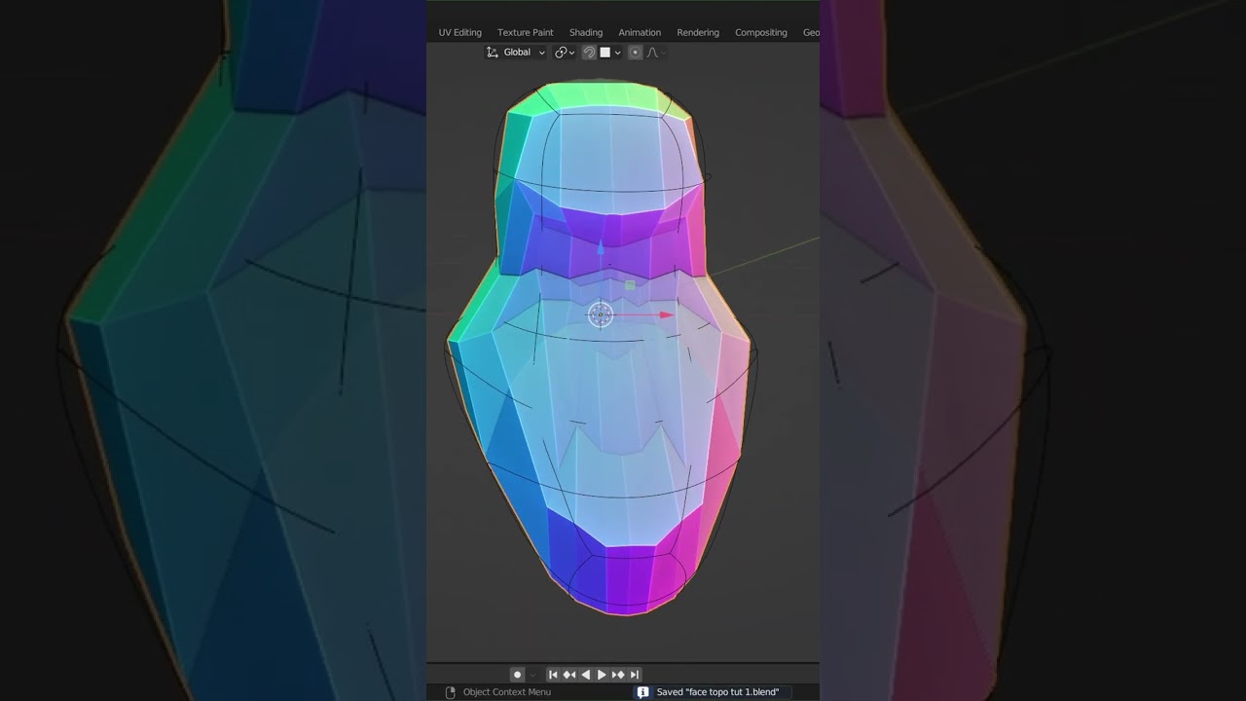Open the proportional editing falloff curve

click(652, 53)
